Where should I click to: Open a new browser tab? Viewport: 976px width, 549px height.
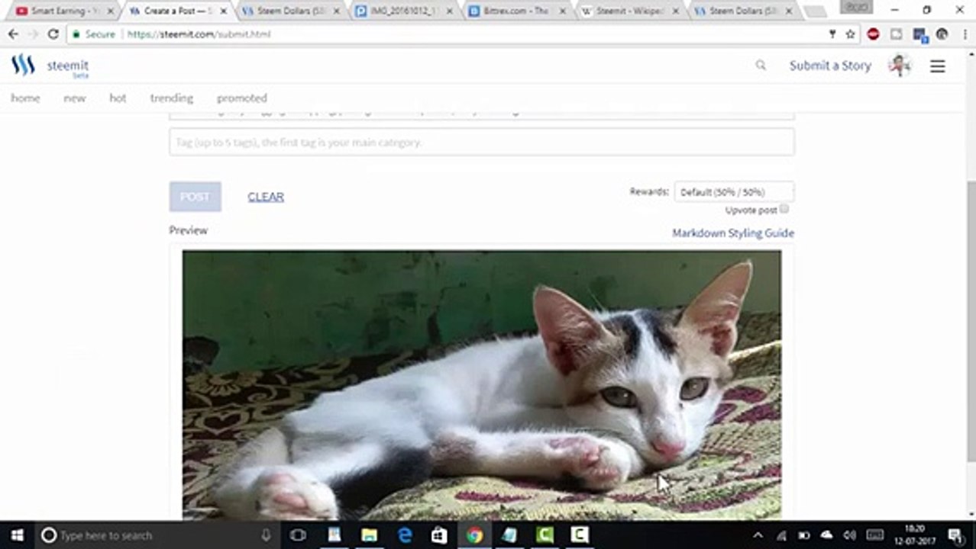coord(815,12)
